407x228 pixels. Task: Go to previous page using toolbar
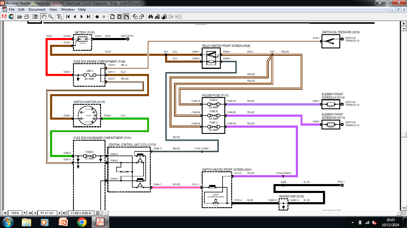click(x=75, y=17)
